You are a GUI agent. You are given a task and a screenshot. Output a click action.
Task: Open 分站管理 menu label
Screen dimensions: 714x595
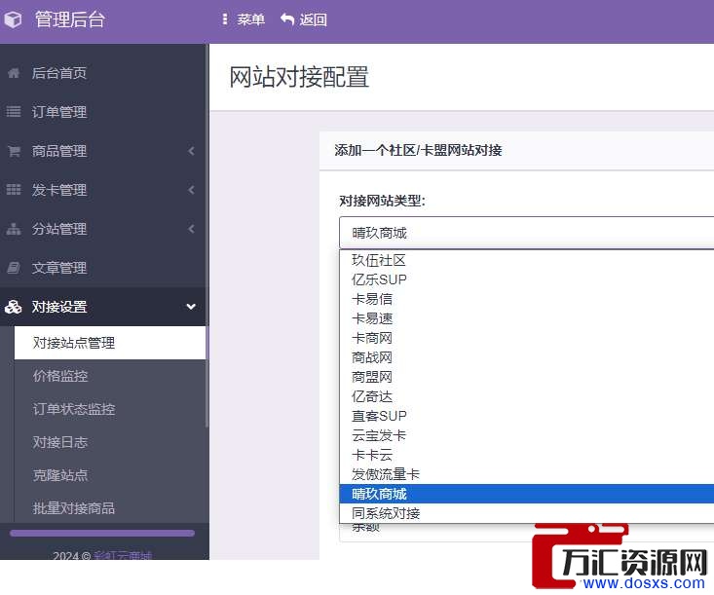point(59,229)
